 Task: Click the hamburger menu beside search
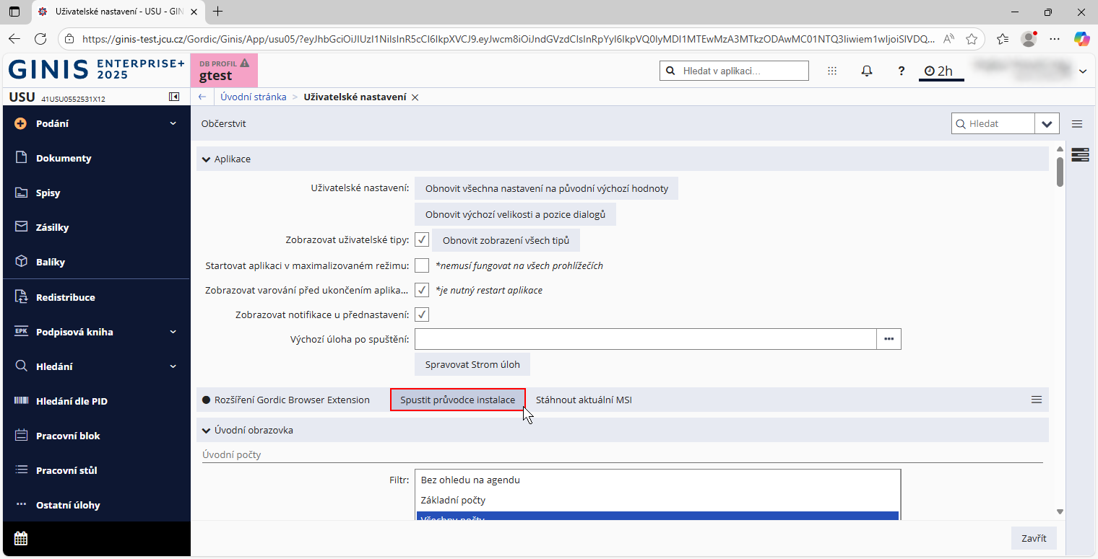click(x=1077, y=124)
